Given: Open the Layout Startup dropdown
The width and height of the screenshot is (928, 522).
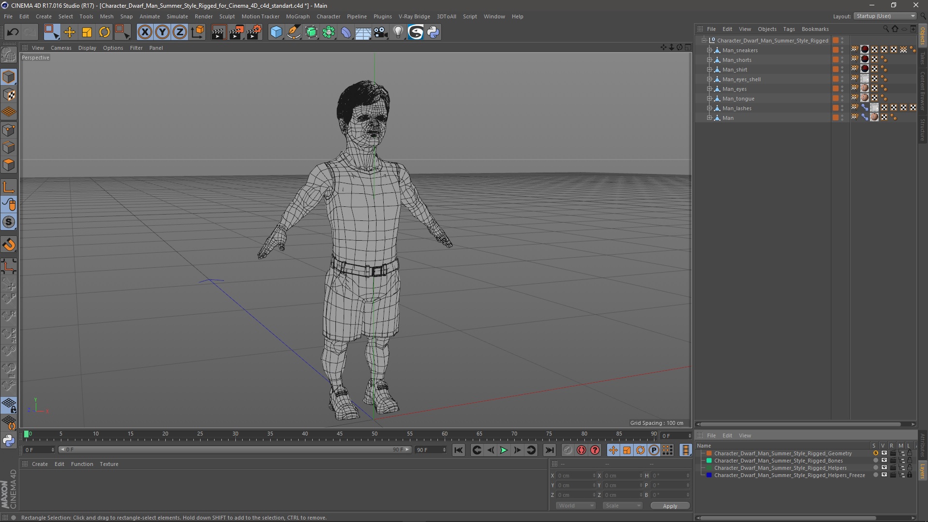Looking at the screenshot, I should (885, 16).
